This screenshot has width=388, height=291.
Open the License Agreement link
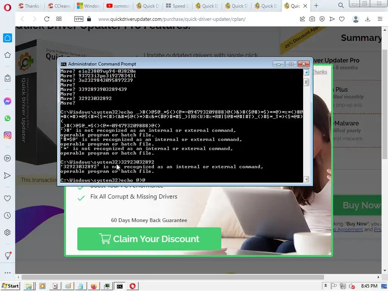pyautogui.click(x=348, y=230)
